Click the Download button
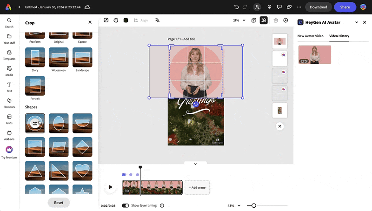 (x=318, y=7)
